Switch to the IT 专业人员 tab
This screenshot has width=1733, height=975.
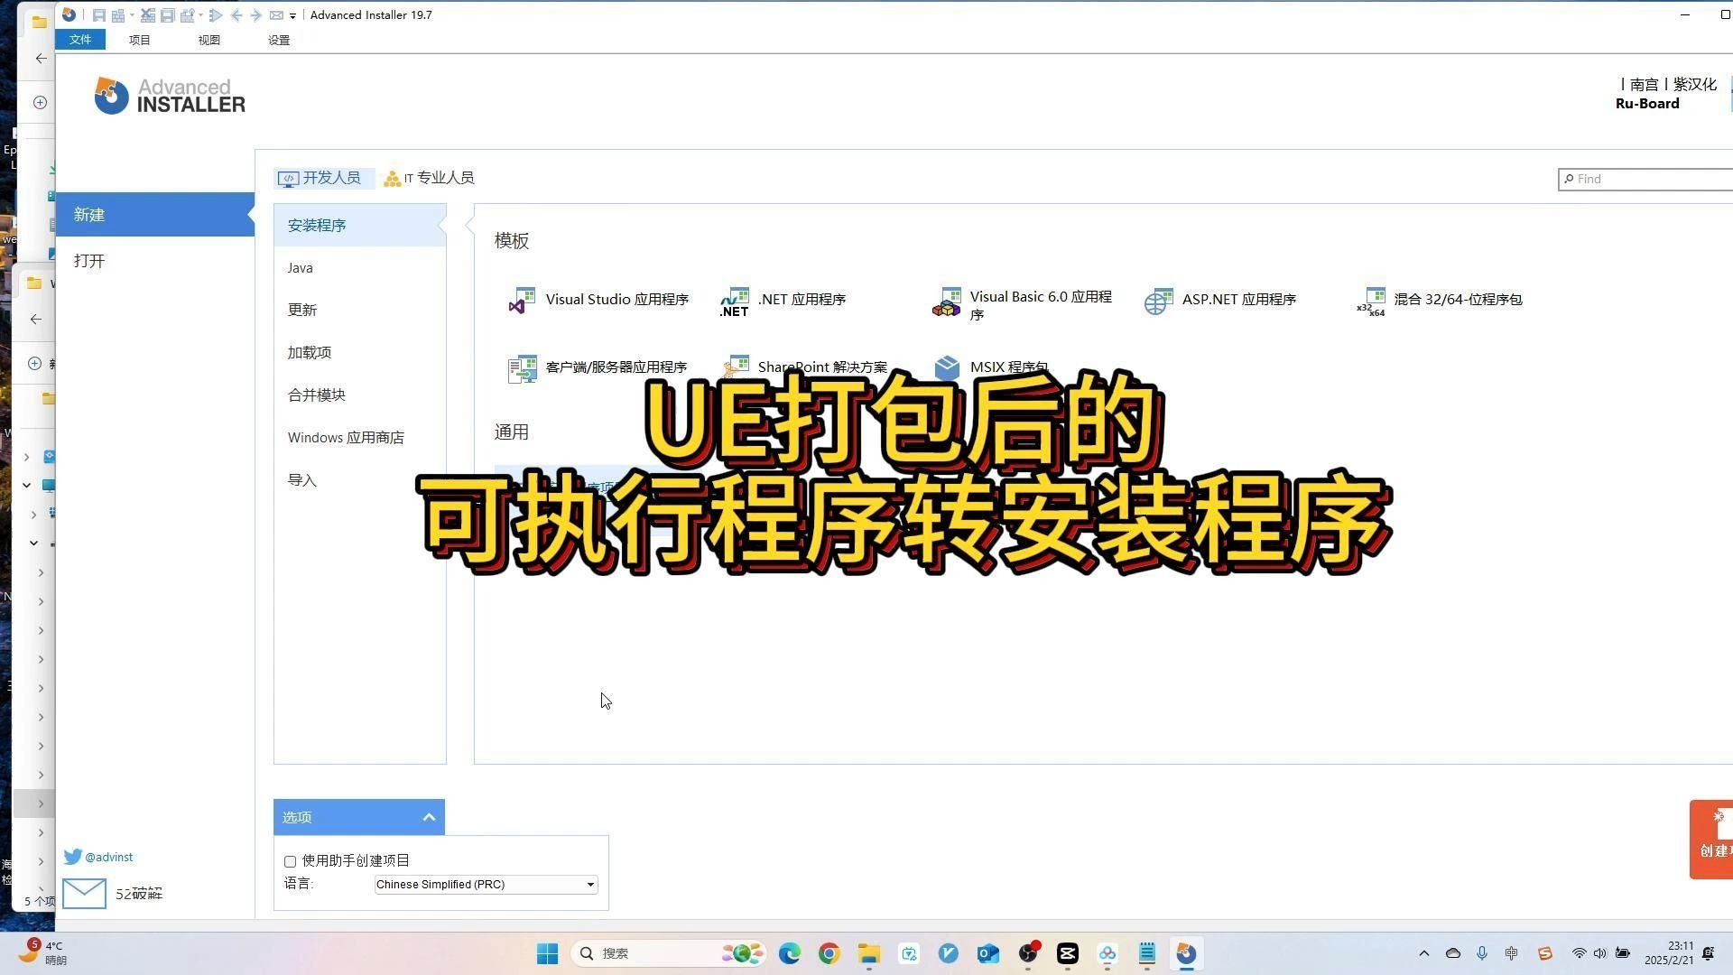[x=430, y=178]
